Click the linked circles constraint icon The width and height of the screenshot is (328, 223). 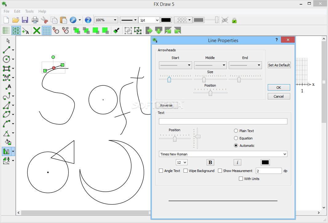pos(56,30)
